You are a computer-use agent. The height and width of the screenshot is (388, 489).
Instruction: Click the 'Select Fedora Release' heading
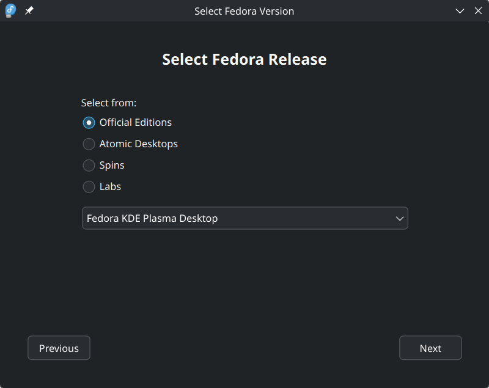tap(244, 59)
